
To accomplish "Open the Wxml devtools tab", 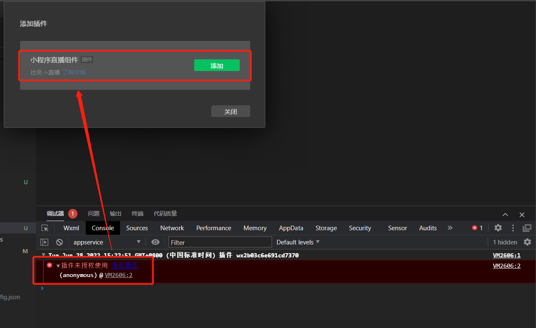I will tap(71, 228).
